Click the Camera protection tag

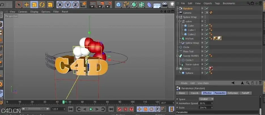click(211, 12)
